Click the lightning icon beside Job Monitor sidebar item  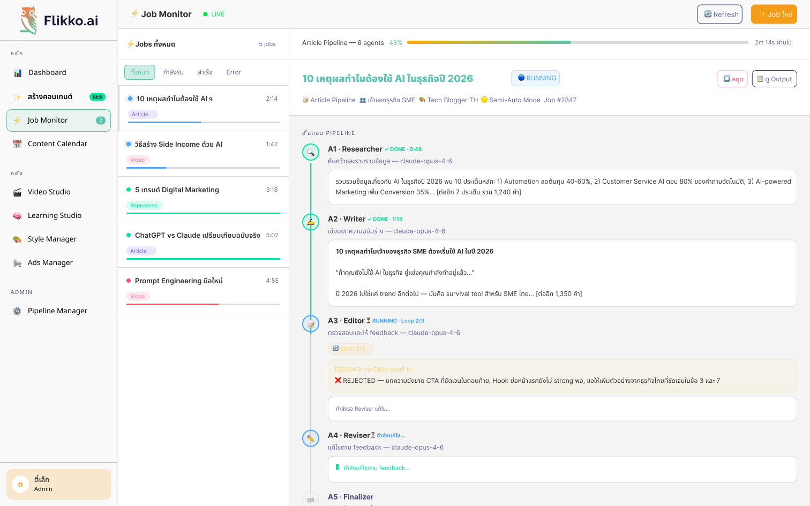17,120
